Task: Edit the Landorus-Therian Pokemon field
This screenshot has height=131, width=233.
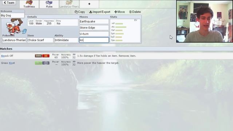Action: pyautogui.click(x=14, y=40)
